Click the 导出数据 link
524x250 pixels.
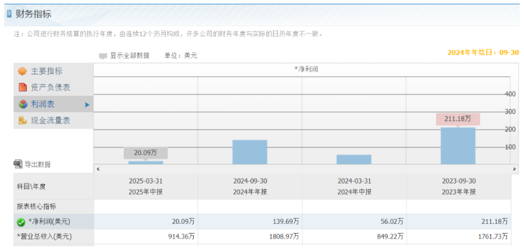click(x=38, y=165)
